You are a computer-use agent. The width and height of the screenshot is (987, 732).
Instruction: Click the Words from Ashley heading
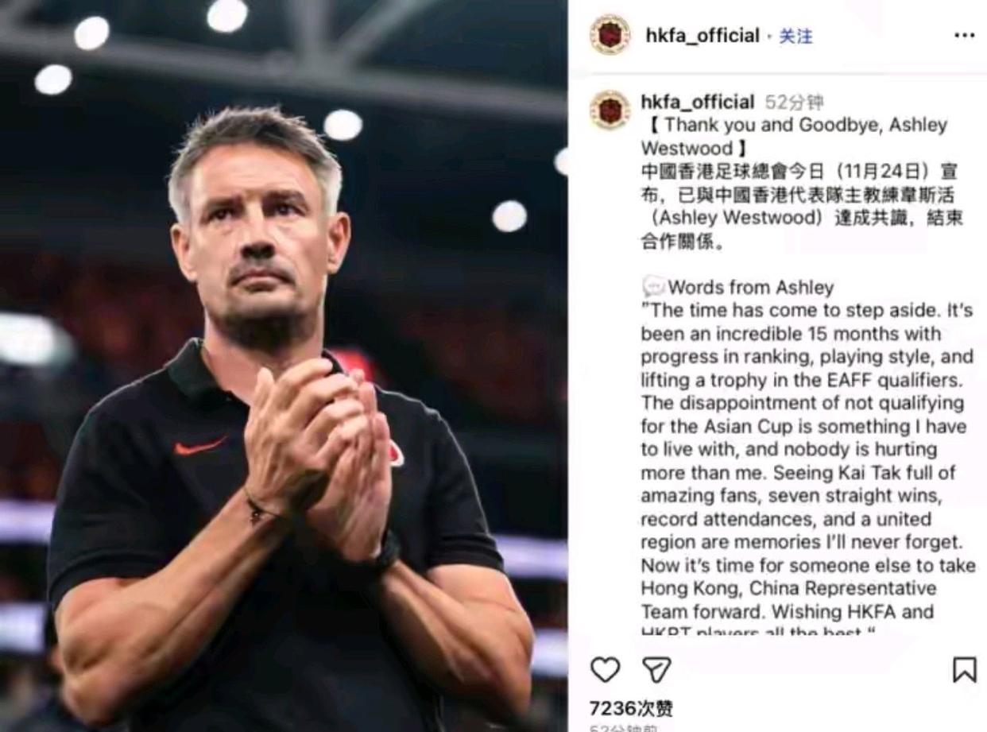[751, 287]
